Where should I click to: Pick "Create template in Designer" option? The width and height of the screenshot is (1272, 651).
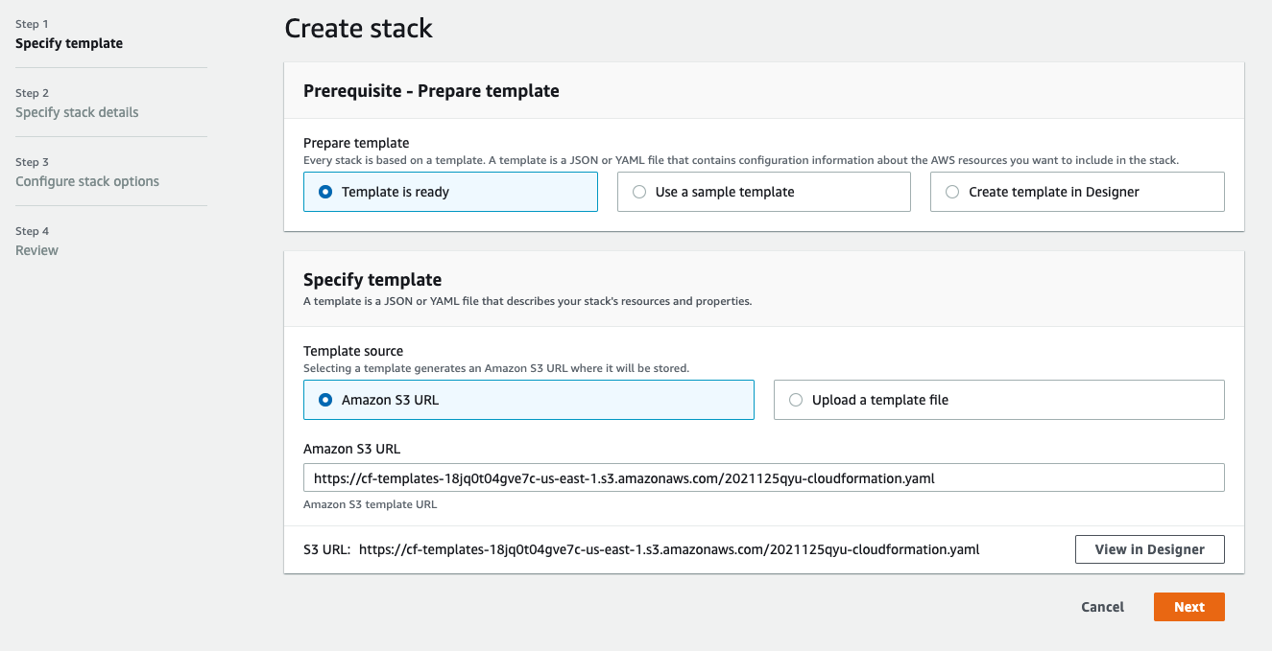951,192
